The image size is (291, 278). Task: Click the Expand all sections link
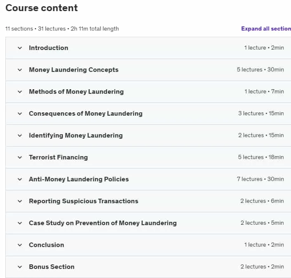[266, 29]
